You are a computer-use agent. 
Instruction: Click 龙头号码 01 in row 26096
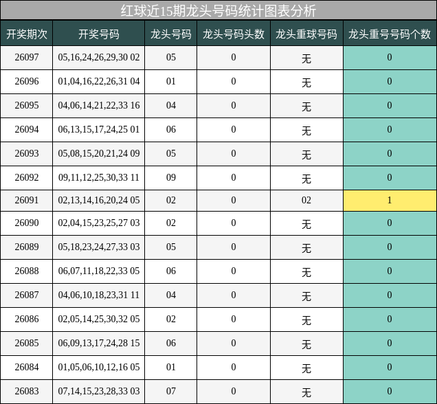171,82
